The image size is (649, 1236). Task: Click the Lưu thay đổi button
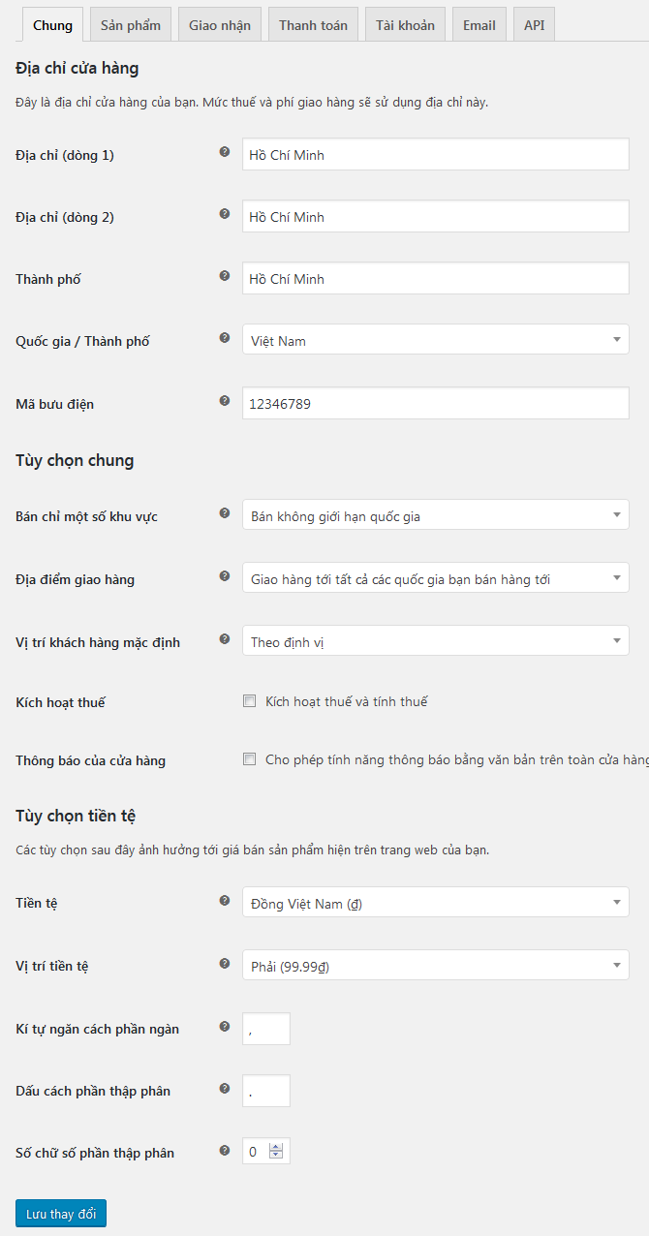point(61,1214)
